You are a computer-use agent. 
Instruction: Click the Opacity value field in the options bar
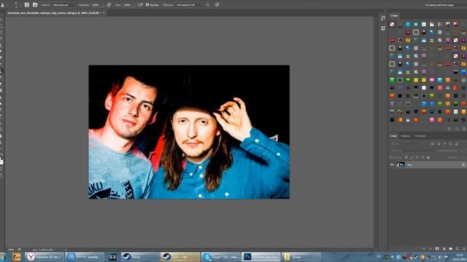click(96, 5)
